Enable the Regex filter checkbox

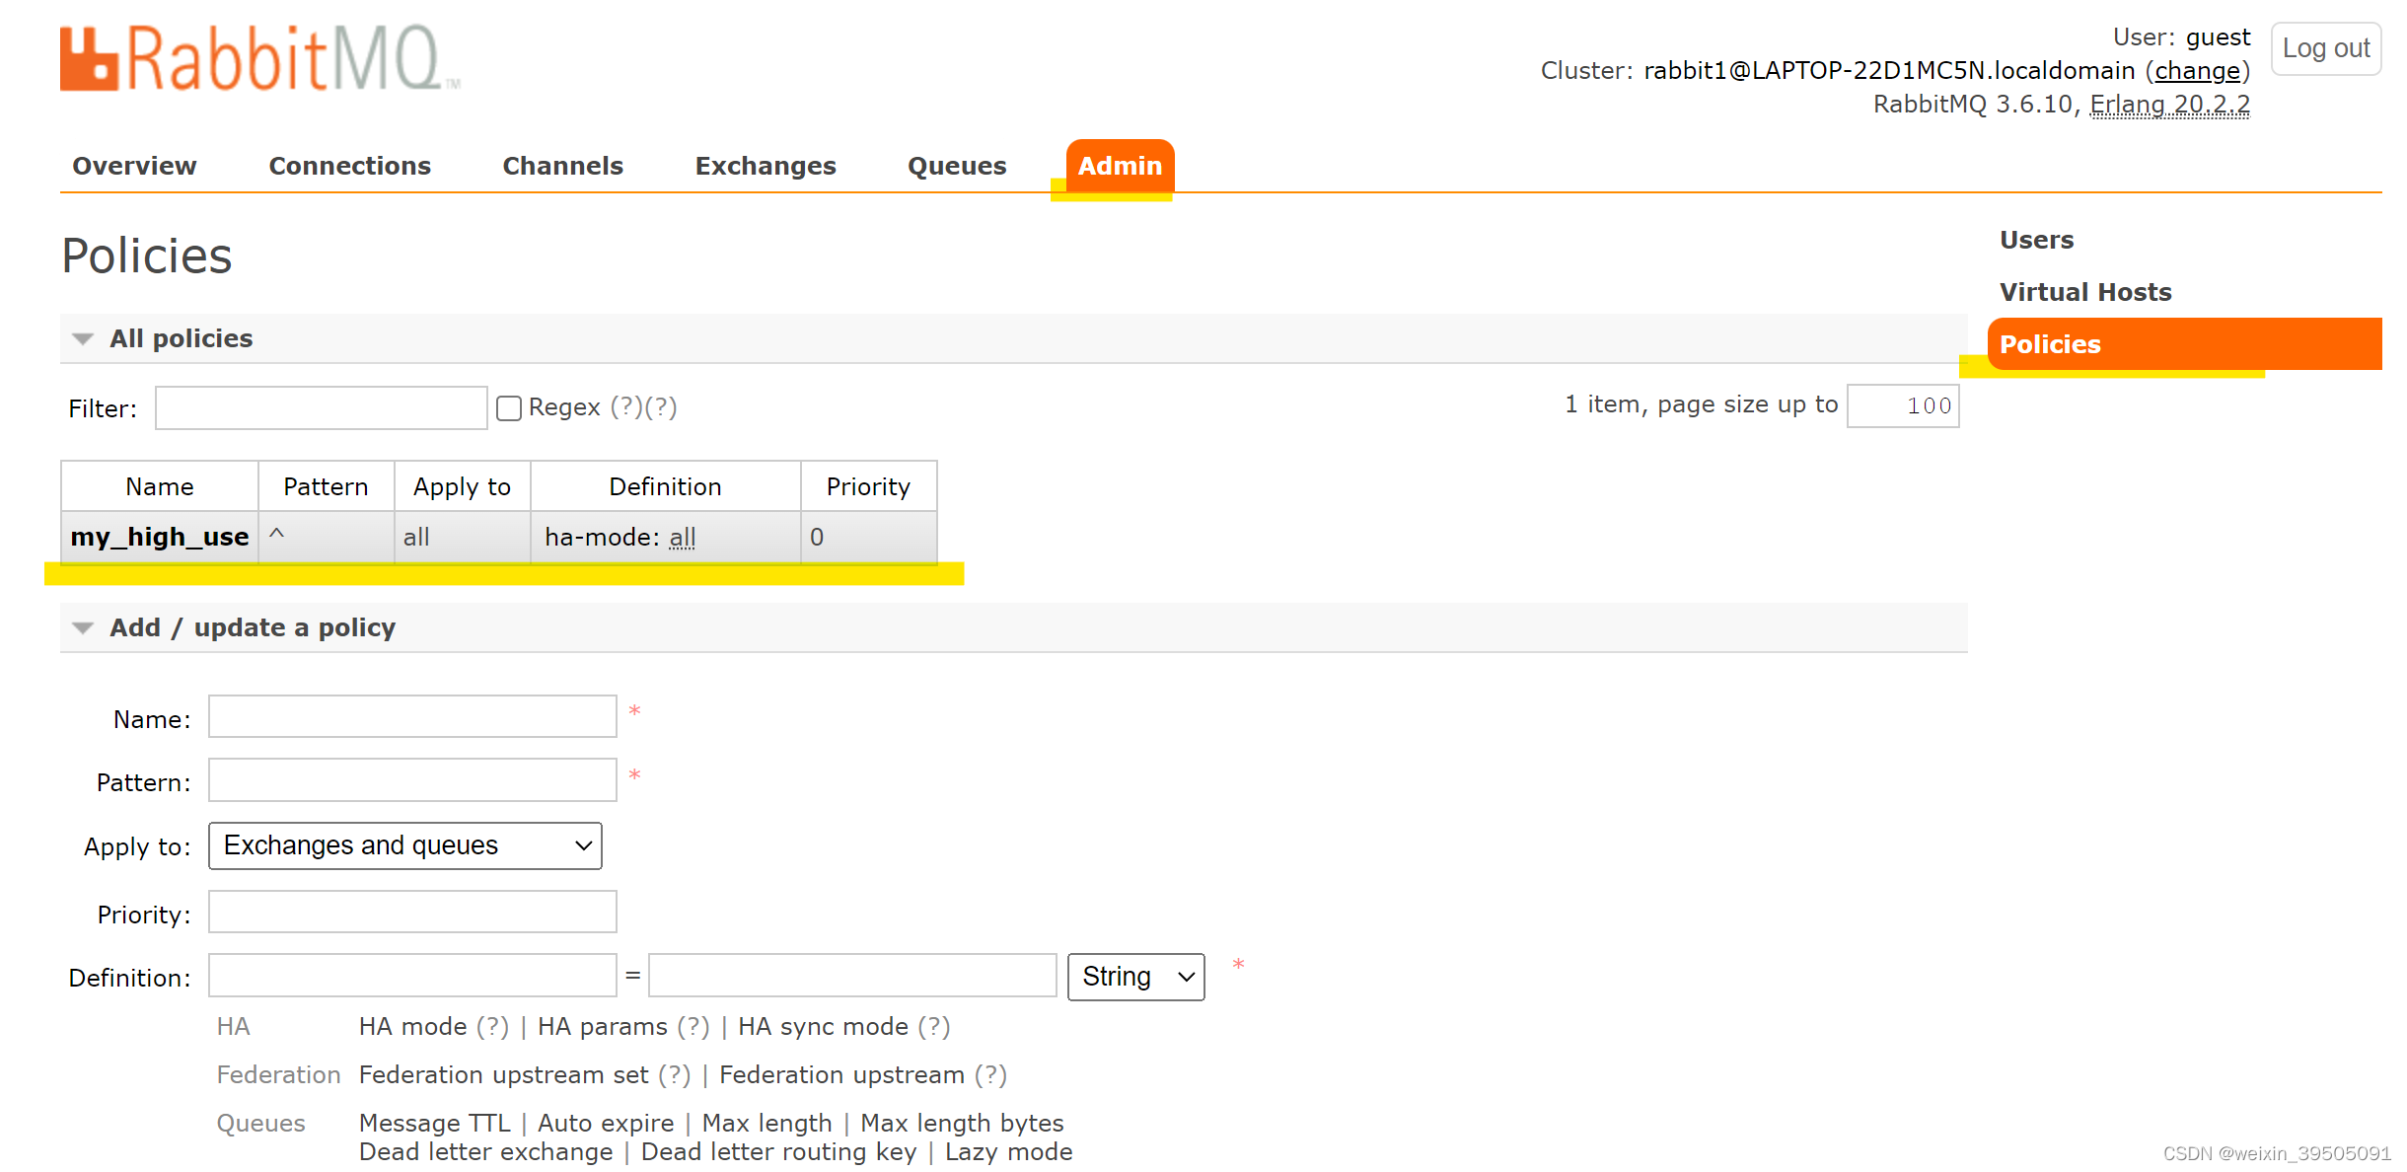click(509, 408)
